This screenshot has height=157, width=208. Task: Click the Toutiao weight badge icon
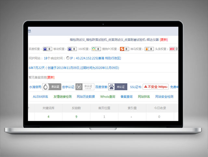click(174, 49)
